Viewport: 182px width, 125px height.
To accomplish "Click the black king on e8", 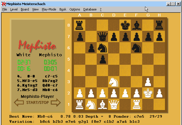I will (125, 25).
